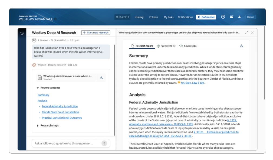This screenshot has height=160, width=273.
Task: Expand the report panel to full screen
Action: click(246, 32)
